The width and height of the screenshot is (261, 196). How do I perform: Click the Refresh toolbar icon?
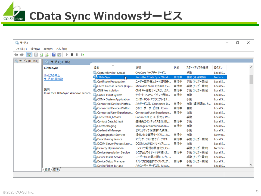point(41,55)
